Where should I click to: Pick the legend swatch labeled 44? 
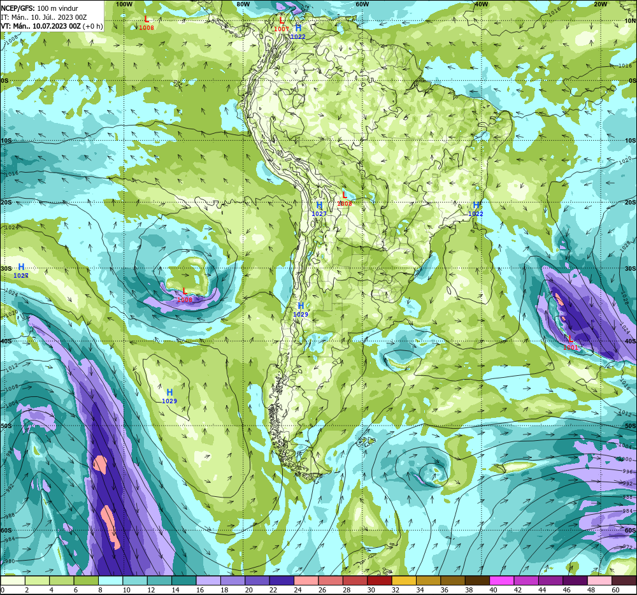[551, 580]
